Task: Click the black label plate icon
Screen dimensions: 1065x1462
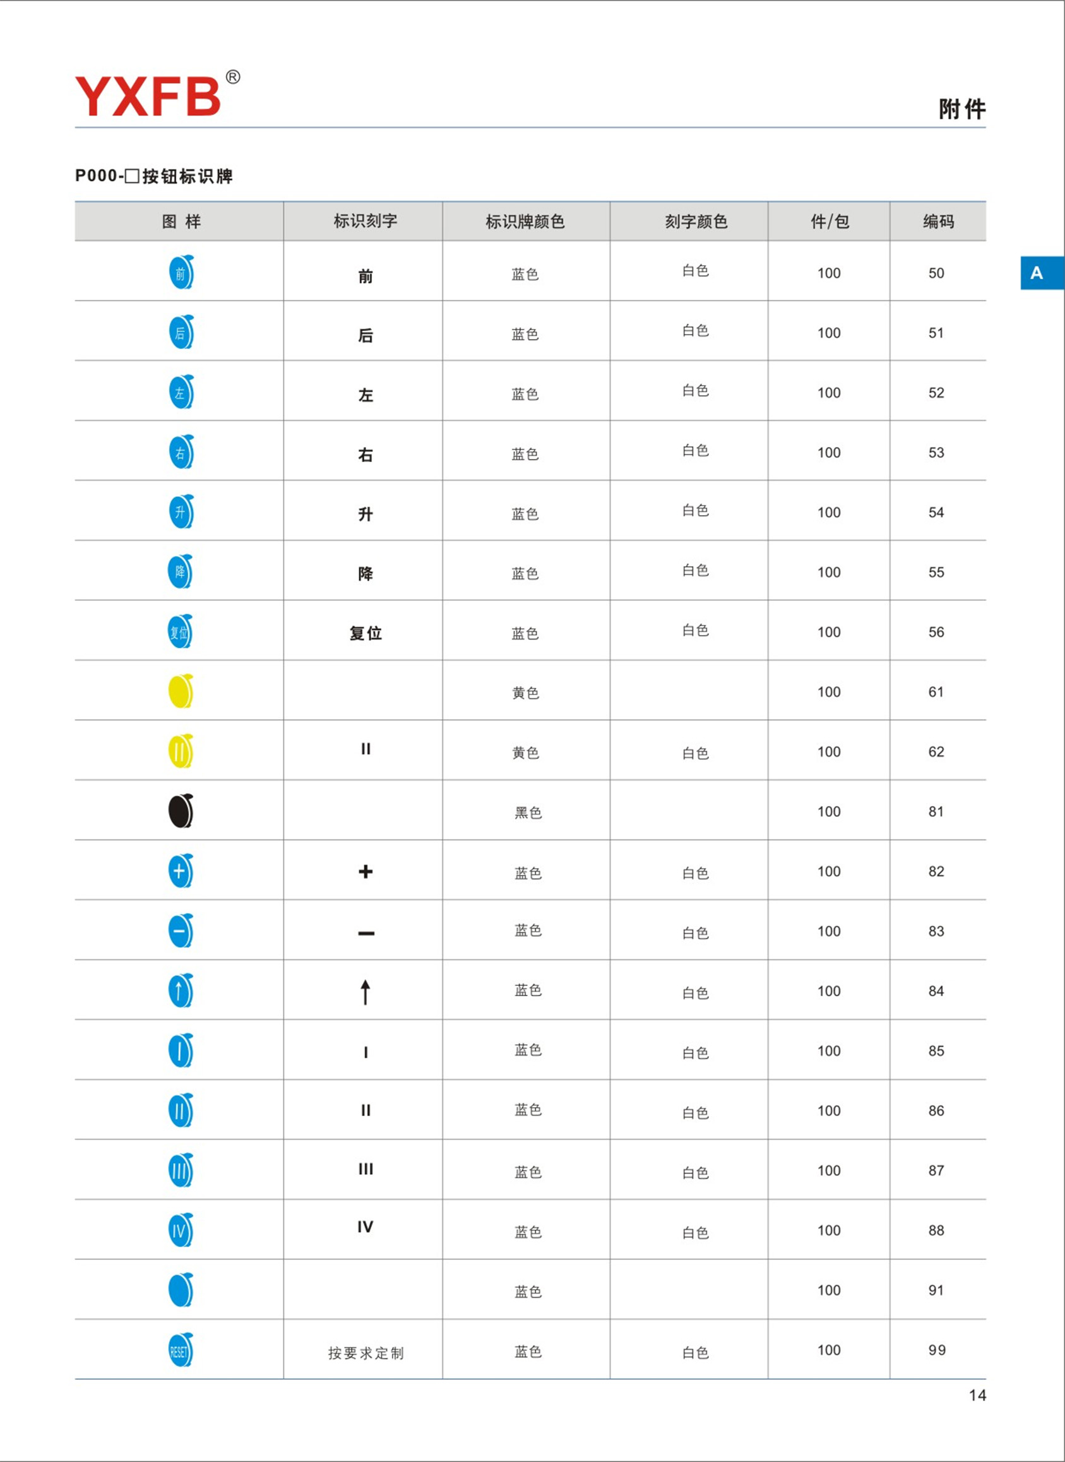Action: [x=181, y=811]
